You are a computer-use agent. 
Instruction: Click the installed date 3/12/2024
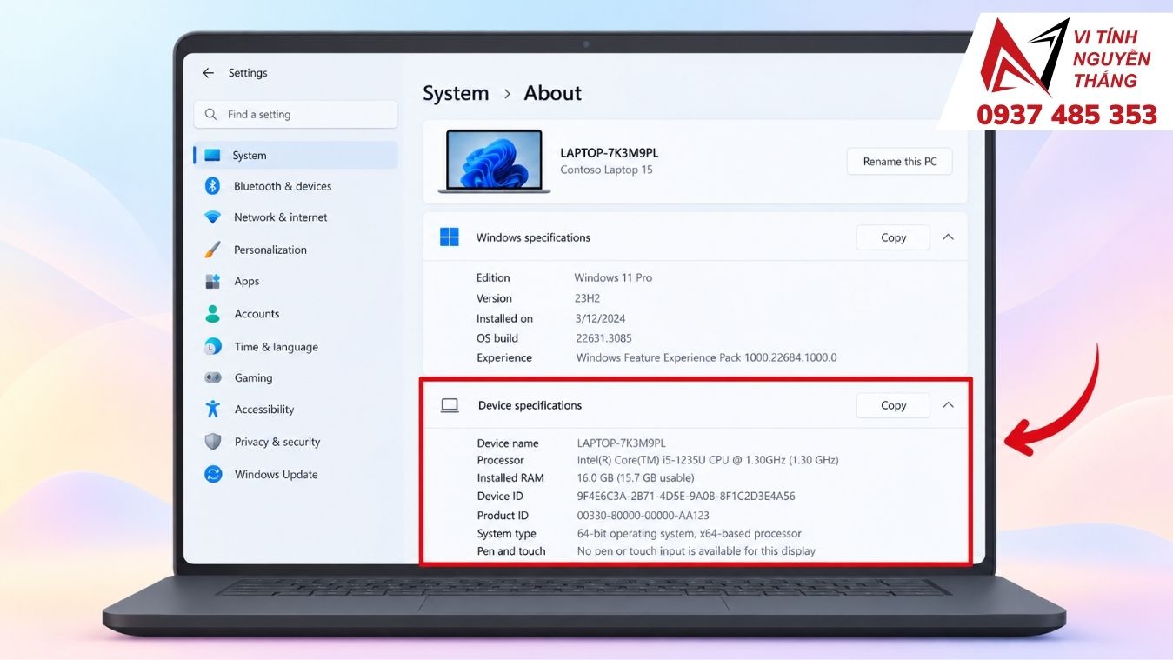(600, 319)
